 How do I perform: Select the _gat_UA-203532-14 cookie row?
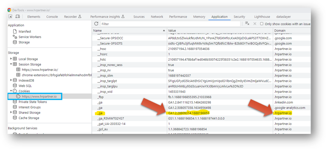pos(202,124)
